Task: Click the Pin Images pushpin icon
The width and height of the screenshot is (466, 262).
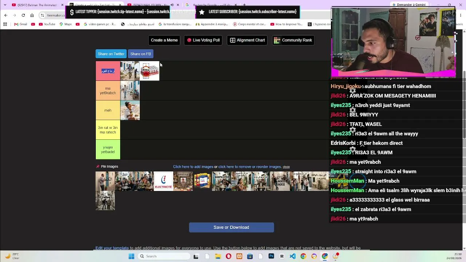Action: (98, 167)
